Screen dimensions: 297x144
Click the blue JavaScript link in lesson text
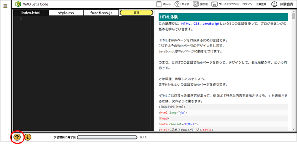pos(211,24)
